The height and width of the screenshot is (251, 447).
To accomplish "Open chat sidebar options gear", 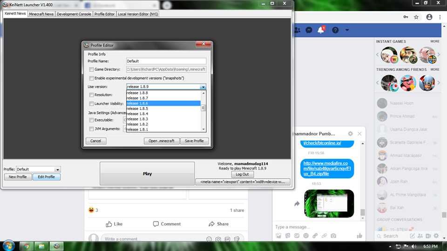I will click(x=436, y=236).
